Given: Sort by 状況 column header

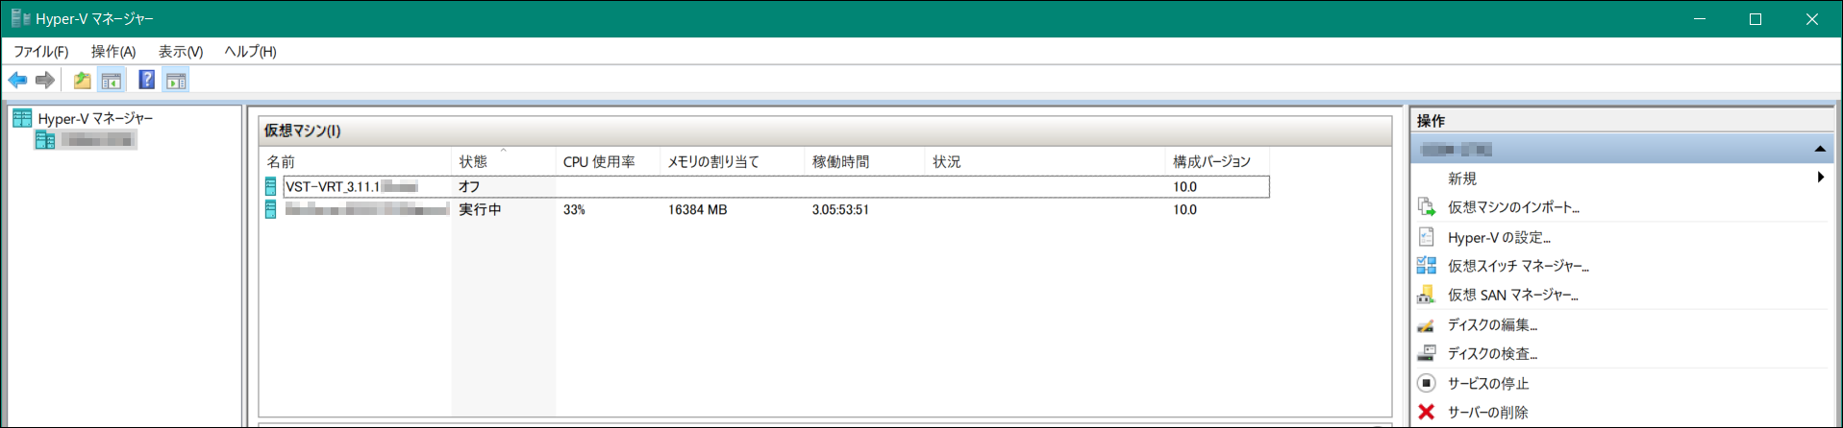Looking at the screenshot, I should (1045, 161).
